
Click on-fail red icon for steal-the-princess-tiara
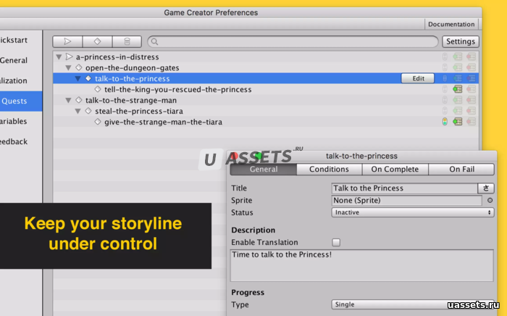click(471, 111)
